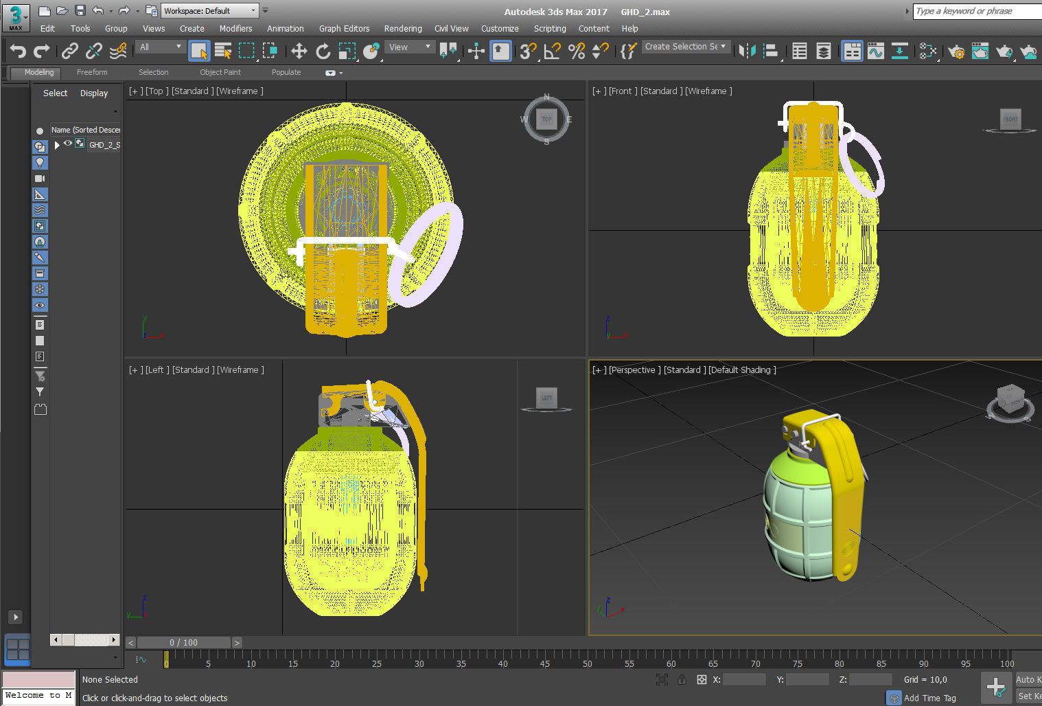Activate the Select and Rotate tool
Viewport: 1042px width, 706px height.
323,51
